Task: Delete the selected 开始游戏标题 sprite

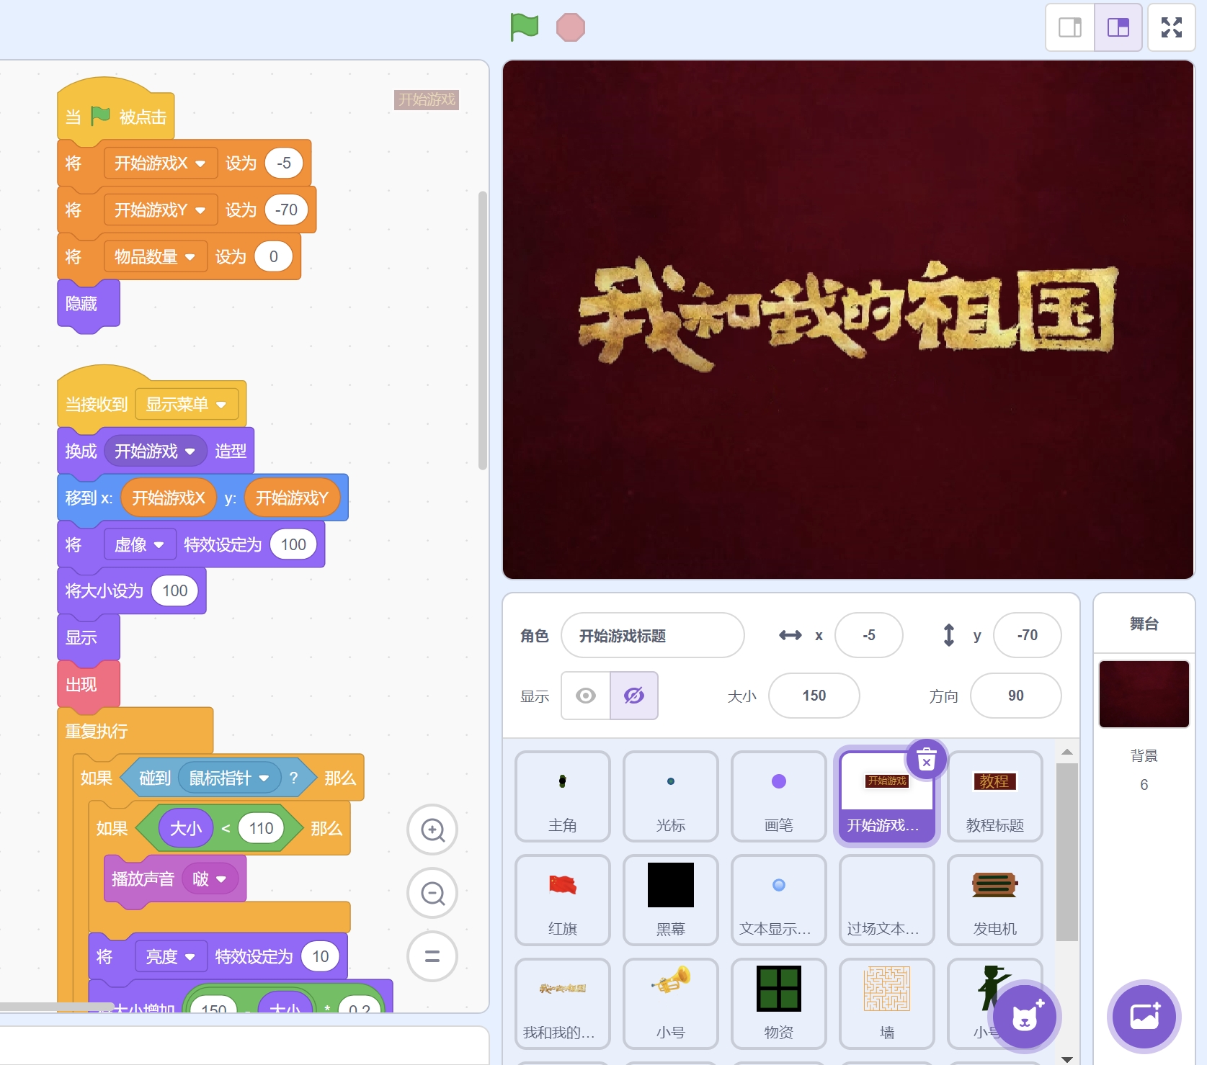Action: point(926,759)
